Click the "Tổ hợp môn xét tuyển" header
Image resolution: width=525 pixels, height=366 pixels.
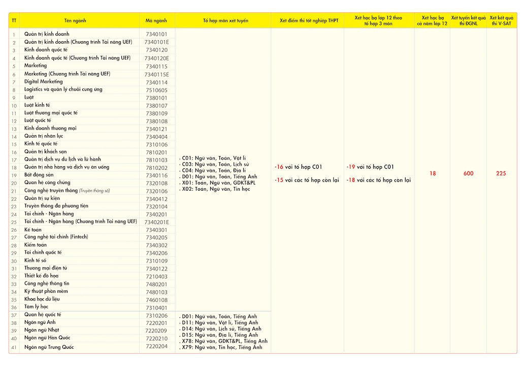point(222,20)
